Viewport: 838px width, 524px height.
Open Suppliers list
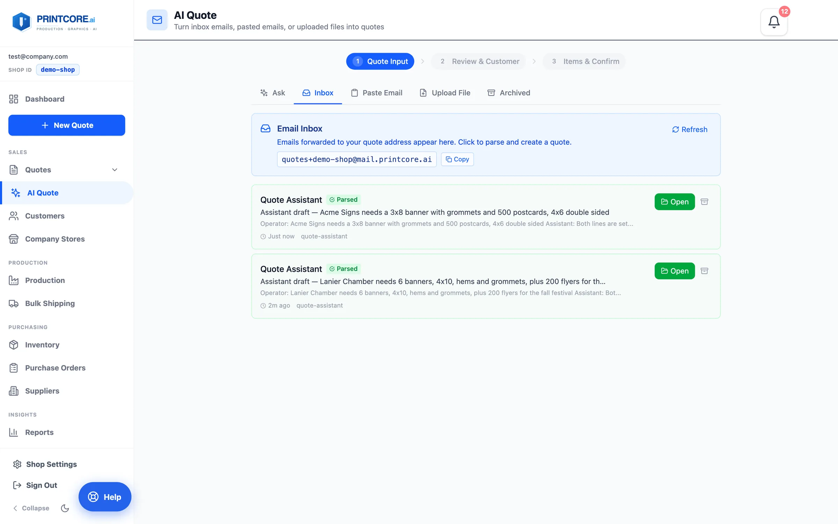(x=67, y=391)
